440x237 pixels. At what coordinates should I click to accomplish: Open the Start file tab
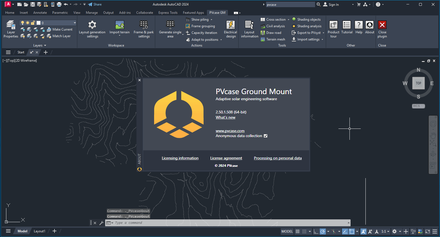click(x=21, y=52)
